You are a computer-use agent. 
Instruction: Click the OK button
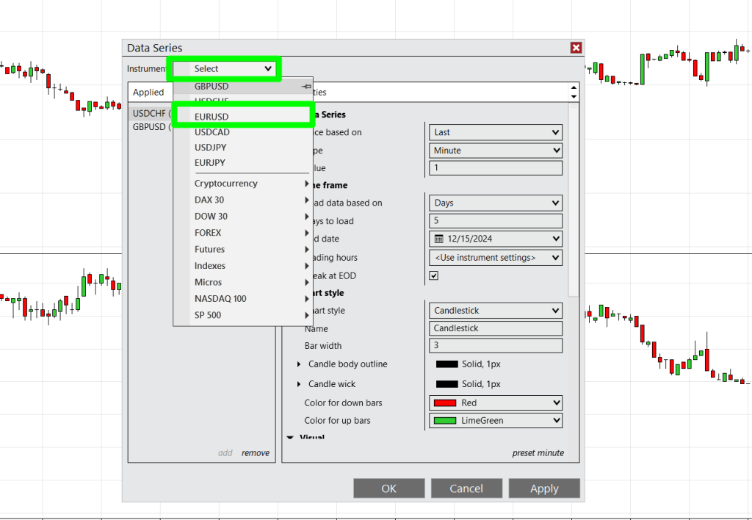pos(388,488)
